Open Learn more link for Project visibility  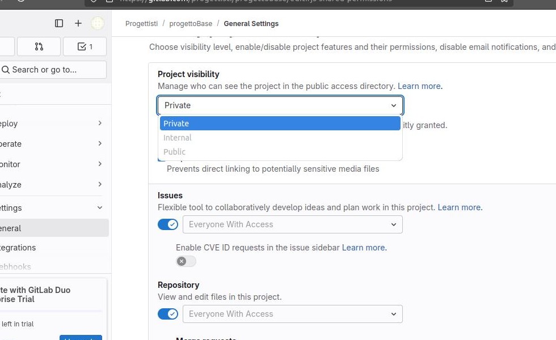tap(419, 86)
